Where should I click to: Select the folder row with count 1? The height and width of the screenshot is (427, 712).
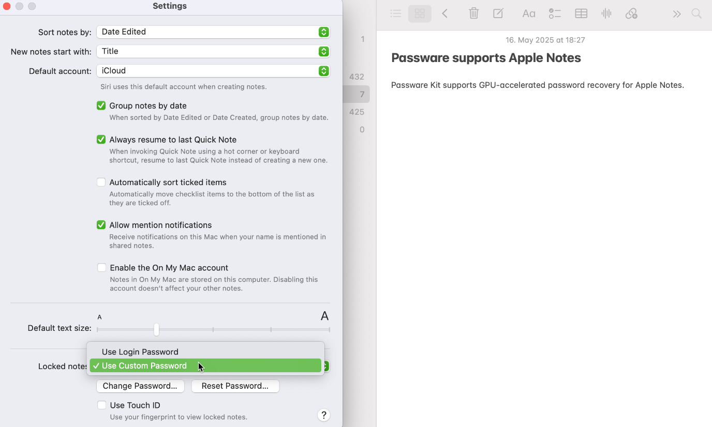(x=357, y=39)
